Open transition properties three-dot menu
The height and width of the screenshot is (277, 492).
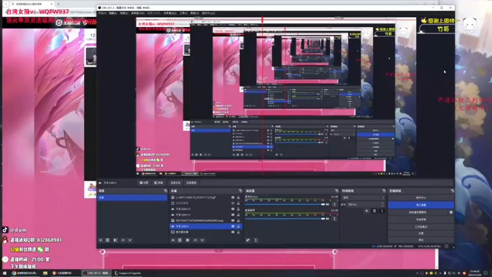coord(382,211)
